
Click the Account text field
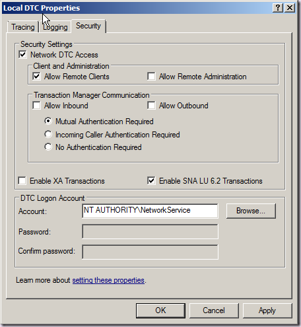[x=150, y=211]
